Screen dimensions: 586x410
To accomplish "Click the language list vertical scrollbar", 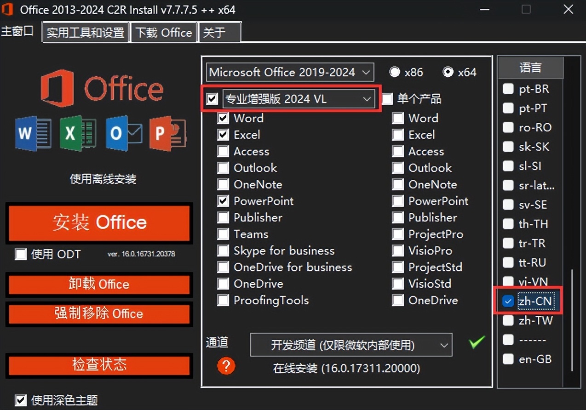I will [x=572, y=320].
